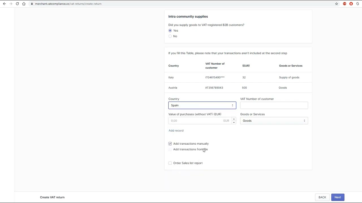This screenshot has height=203, width=362.
Task: Click VAT number AT356789043
Action: coord(214,88)
